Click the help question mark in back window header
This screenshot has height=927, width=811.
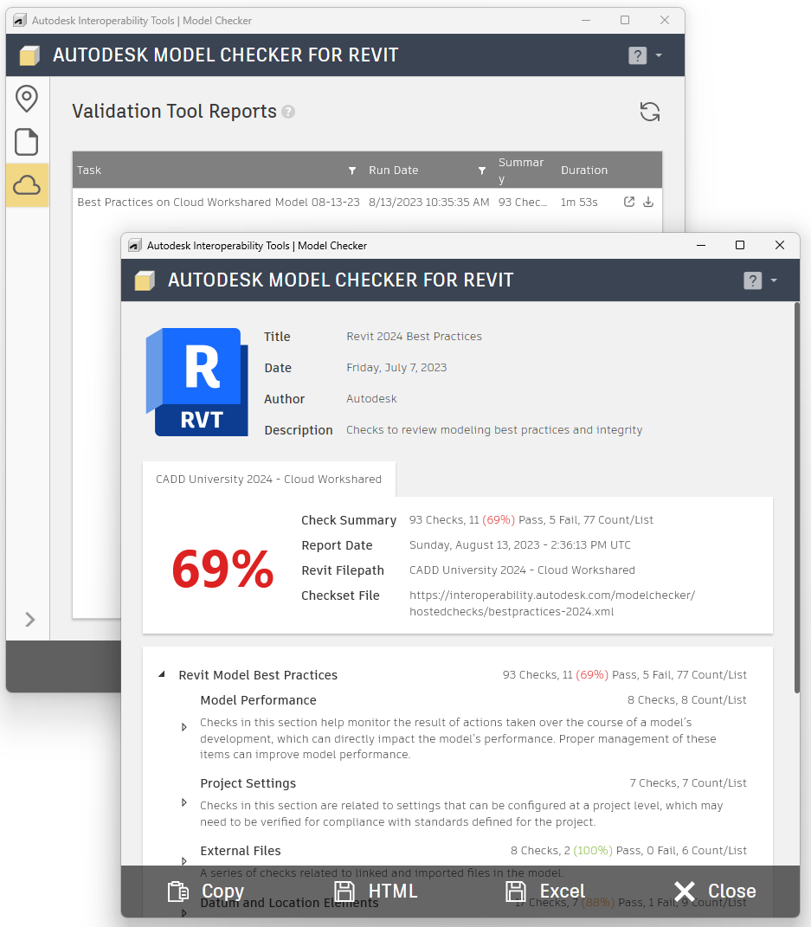(637, 55)
